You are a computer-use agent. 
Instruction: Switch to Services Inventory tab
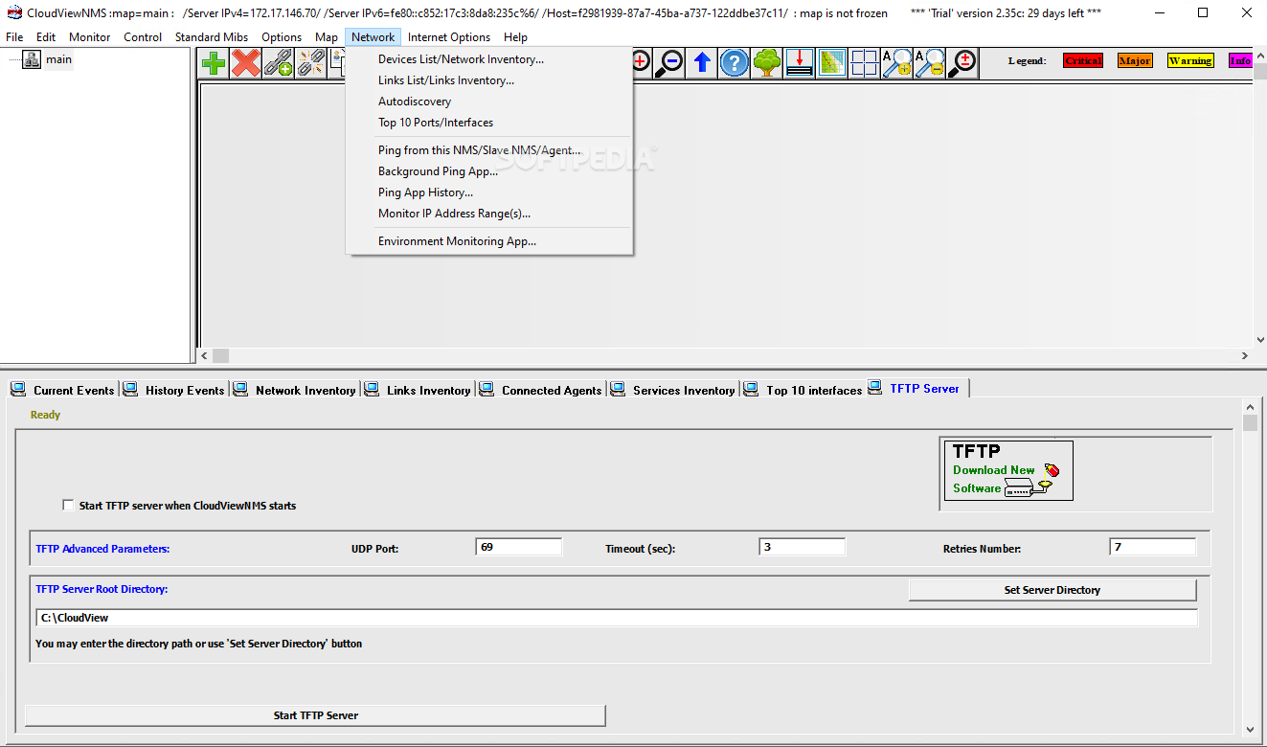point(673,390)
